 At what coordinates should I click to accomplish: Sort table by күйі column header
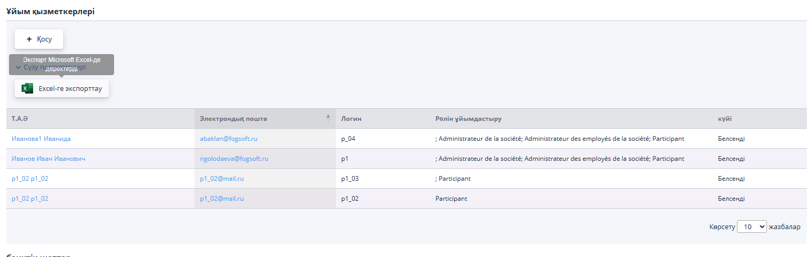[x=725, y=119]
